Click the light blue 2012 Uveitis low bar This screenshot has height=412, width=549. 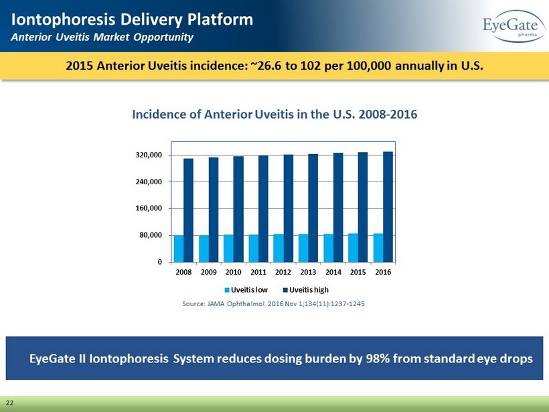[279, 248]
